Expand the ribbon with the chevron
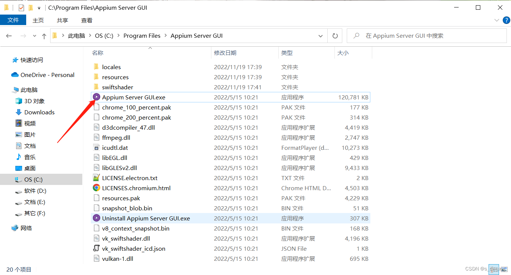This screenshot has width=511, height=275. pos(497,20)
